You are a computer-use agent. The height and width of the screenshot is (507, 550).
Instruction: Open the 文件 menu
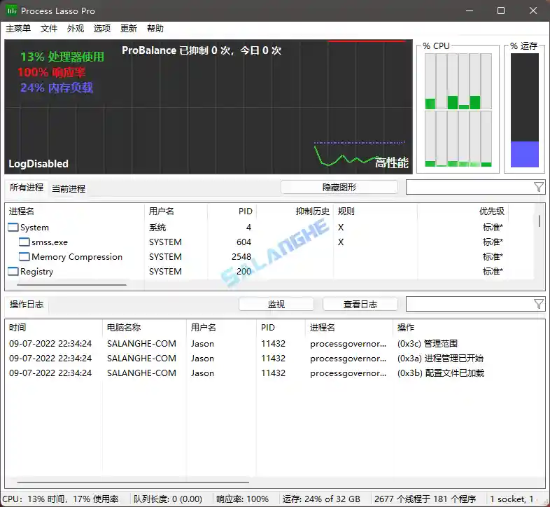pos(49,29)
